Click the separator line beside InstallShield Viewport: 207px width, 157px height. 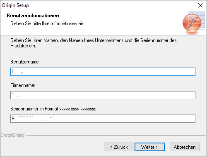coord(116,136)
